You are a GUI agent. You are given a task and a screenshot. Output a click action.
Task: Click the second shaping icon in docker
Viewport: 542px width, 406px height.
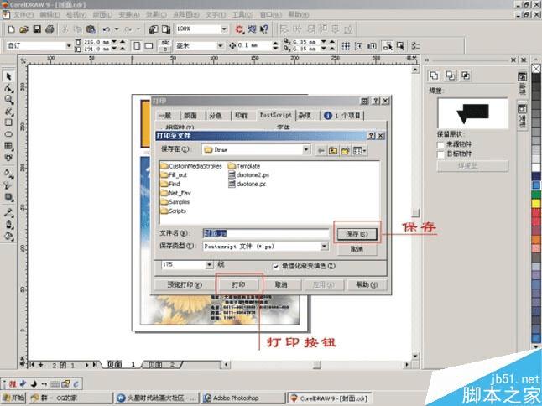coord(450,75)
